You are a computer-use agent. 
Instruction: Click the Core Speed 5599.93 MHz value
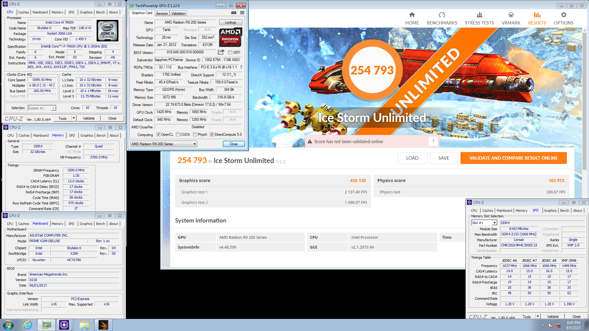click(42, 80)
